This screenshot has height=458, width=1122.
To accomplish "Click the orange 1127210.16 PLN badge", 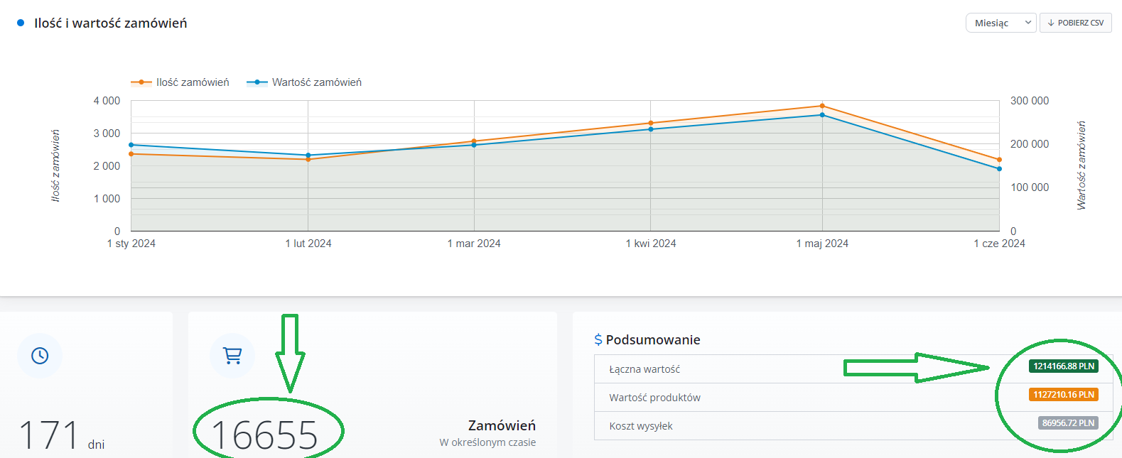I will tap(1063, 395).
